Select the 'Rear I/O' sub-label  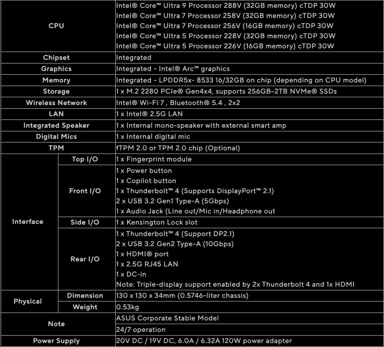(85, 259)
